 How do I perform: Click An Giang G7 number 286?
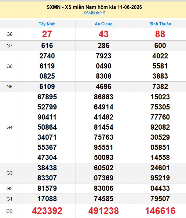click(104, 46)
